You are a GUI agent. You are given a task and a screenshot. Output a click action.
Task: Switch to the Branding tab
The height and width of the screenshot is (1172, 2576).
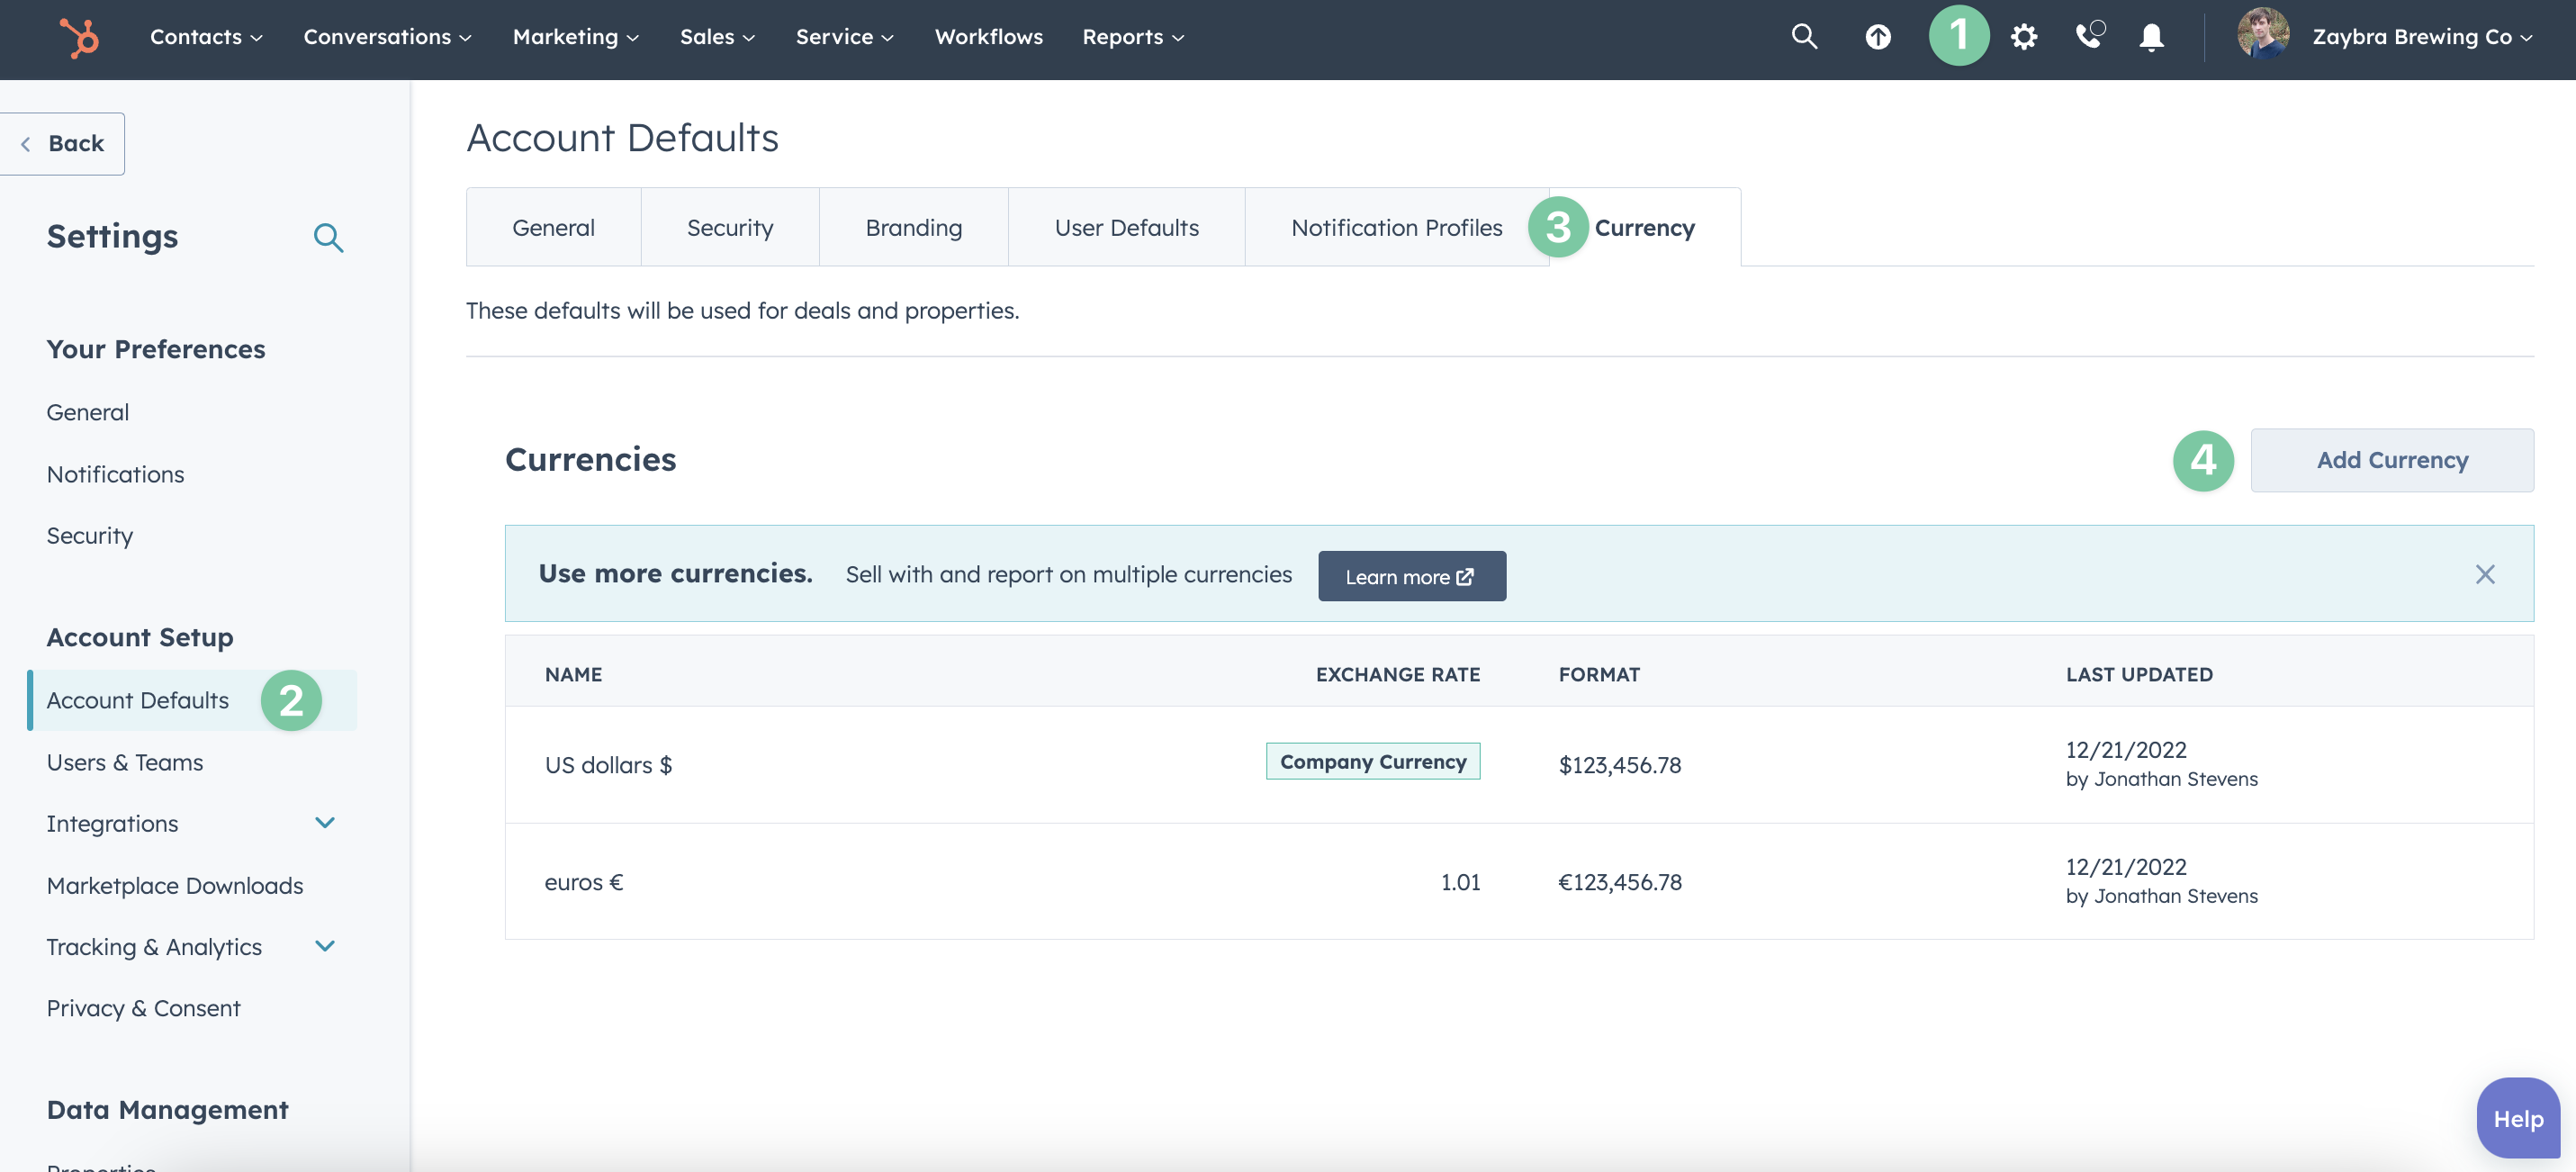[x=913, y=227]
